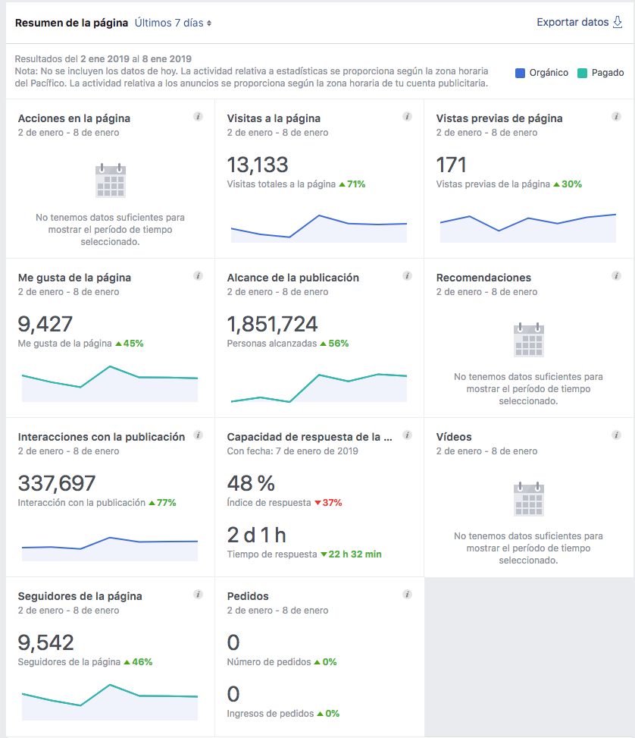The height and width of the screenshot is (738, 635).
Task: Open the Alcance de la publicación card title
Action: click(x=293, y=278)
